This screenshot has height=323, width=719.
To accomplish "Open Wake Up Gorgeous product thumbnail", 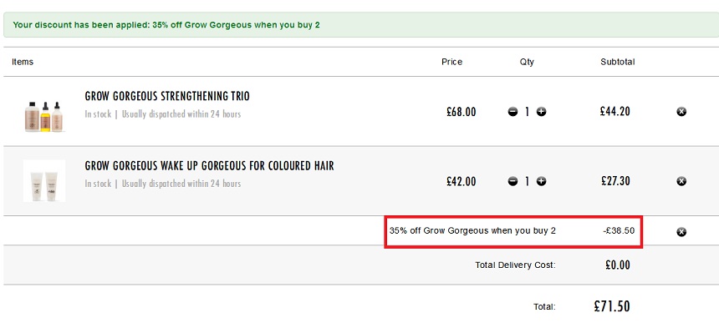I will [44, 181].
